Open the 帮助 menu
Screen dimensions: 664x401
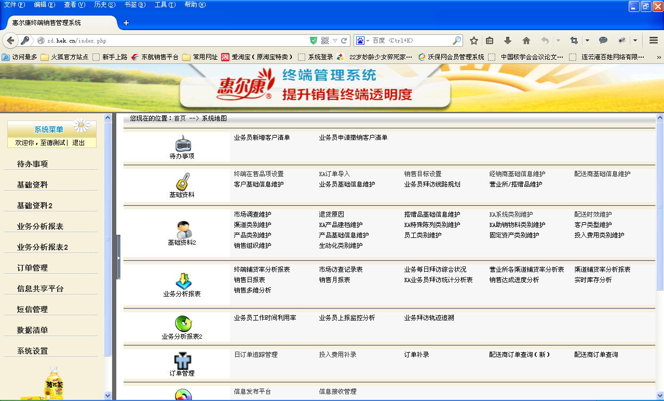(195, 5)
